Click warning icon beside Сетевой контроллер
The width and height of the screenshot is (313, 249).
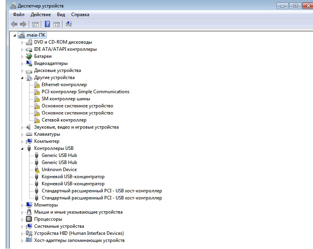click(x=37, y=120)
